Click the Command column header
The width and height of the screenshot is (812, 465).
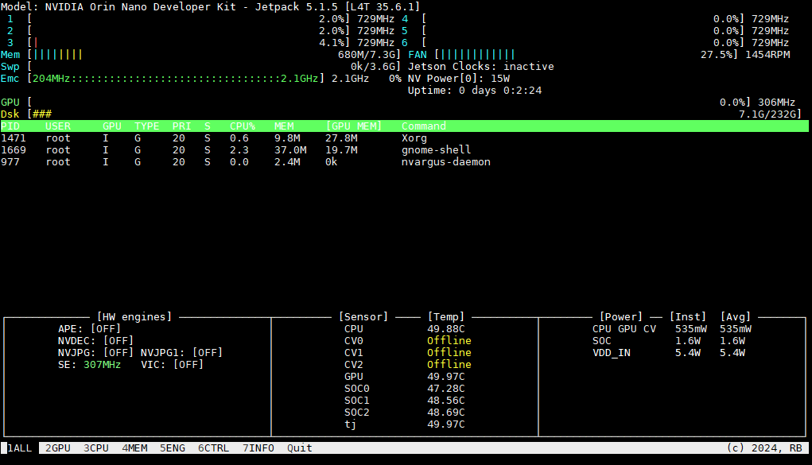(x=424, y=126)
